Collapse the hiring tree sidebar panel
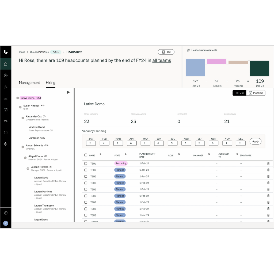274x274 pixels. pos(69,92)
